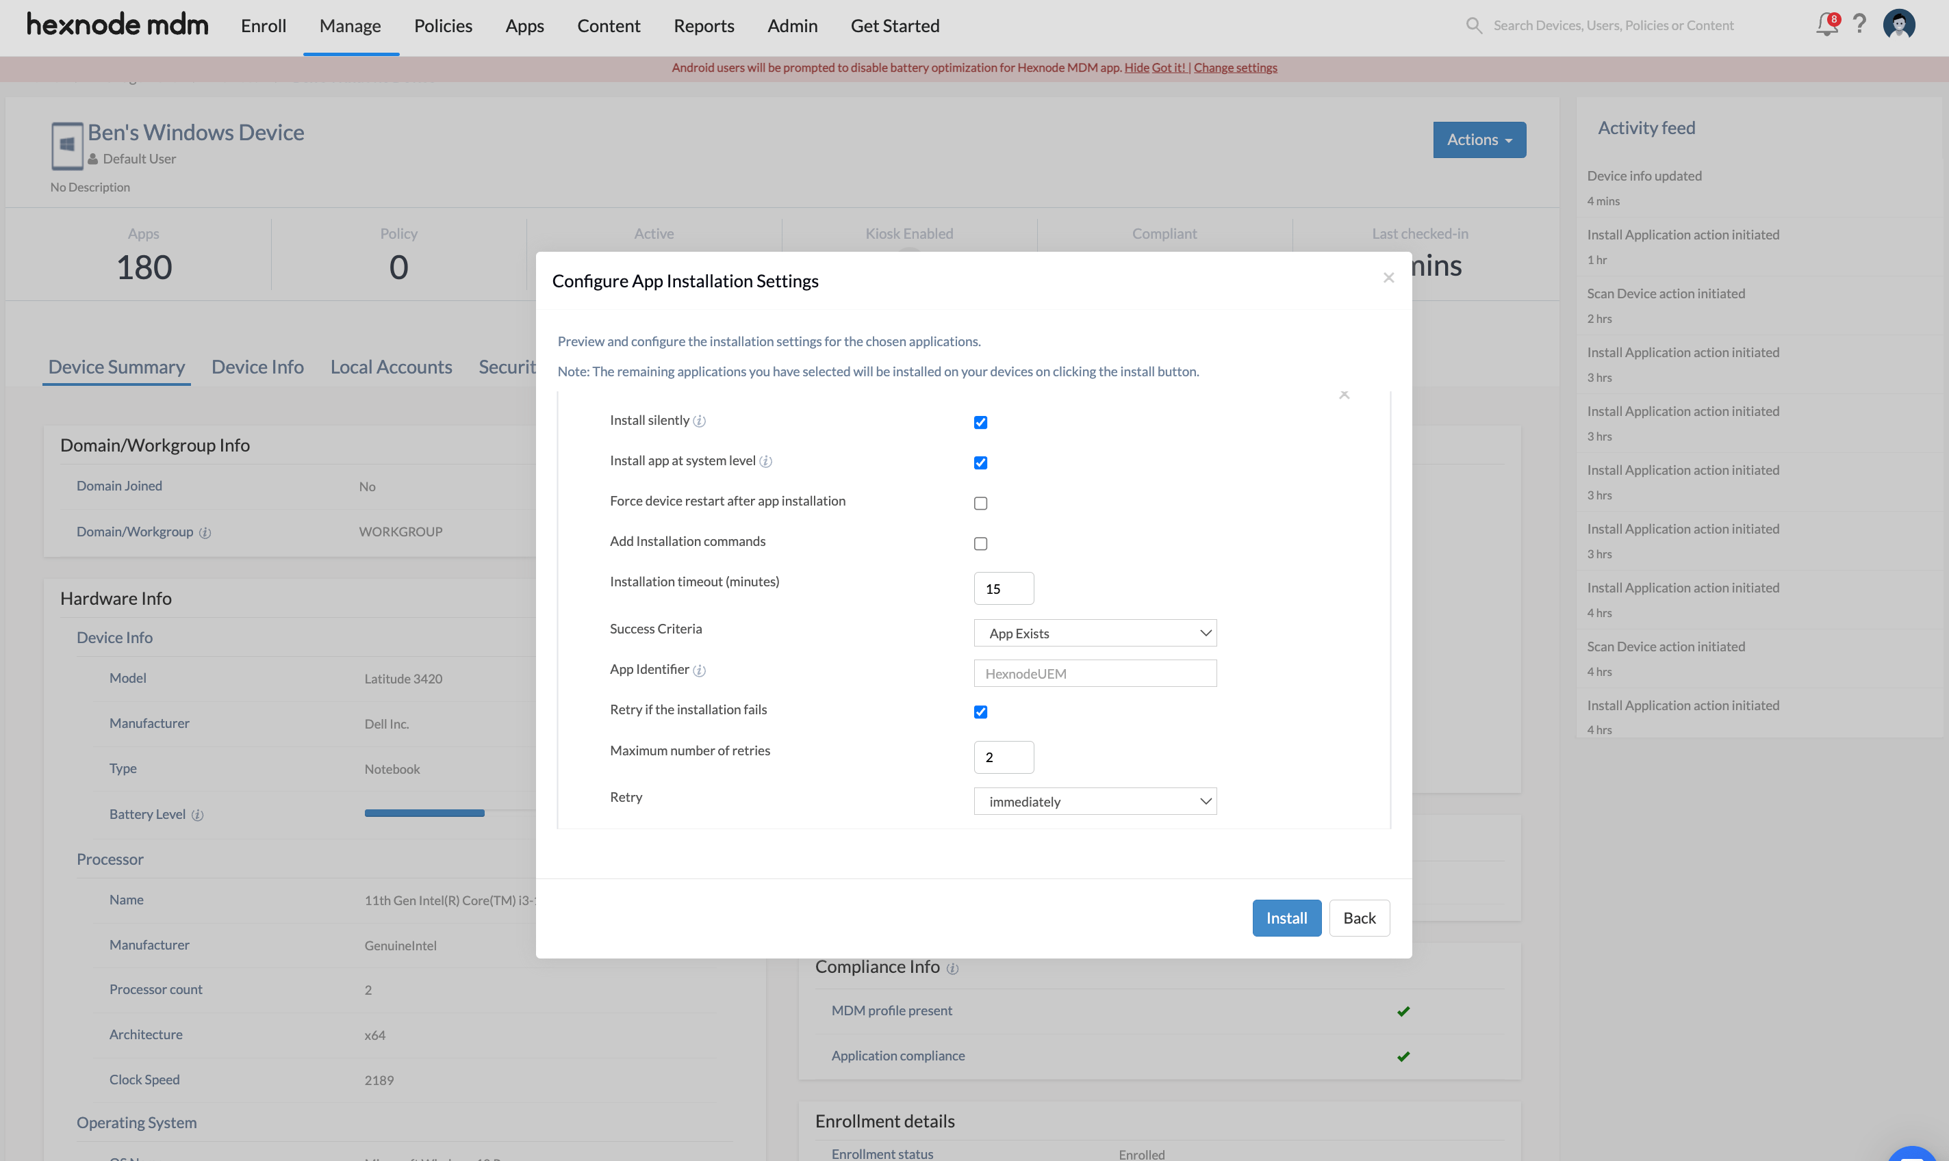Enable Force device restart after installation
Viewport: 1949px width, 1161px height.
click(x=980, y=503)
